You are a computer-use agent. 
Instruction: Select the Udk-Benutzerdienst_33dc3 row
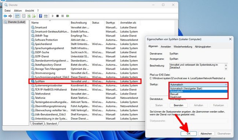point(85,114)
